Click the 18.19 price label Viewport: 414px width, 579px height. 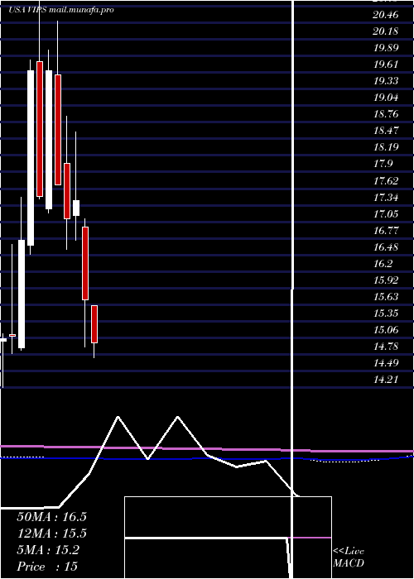386,147
